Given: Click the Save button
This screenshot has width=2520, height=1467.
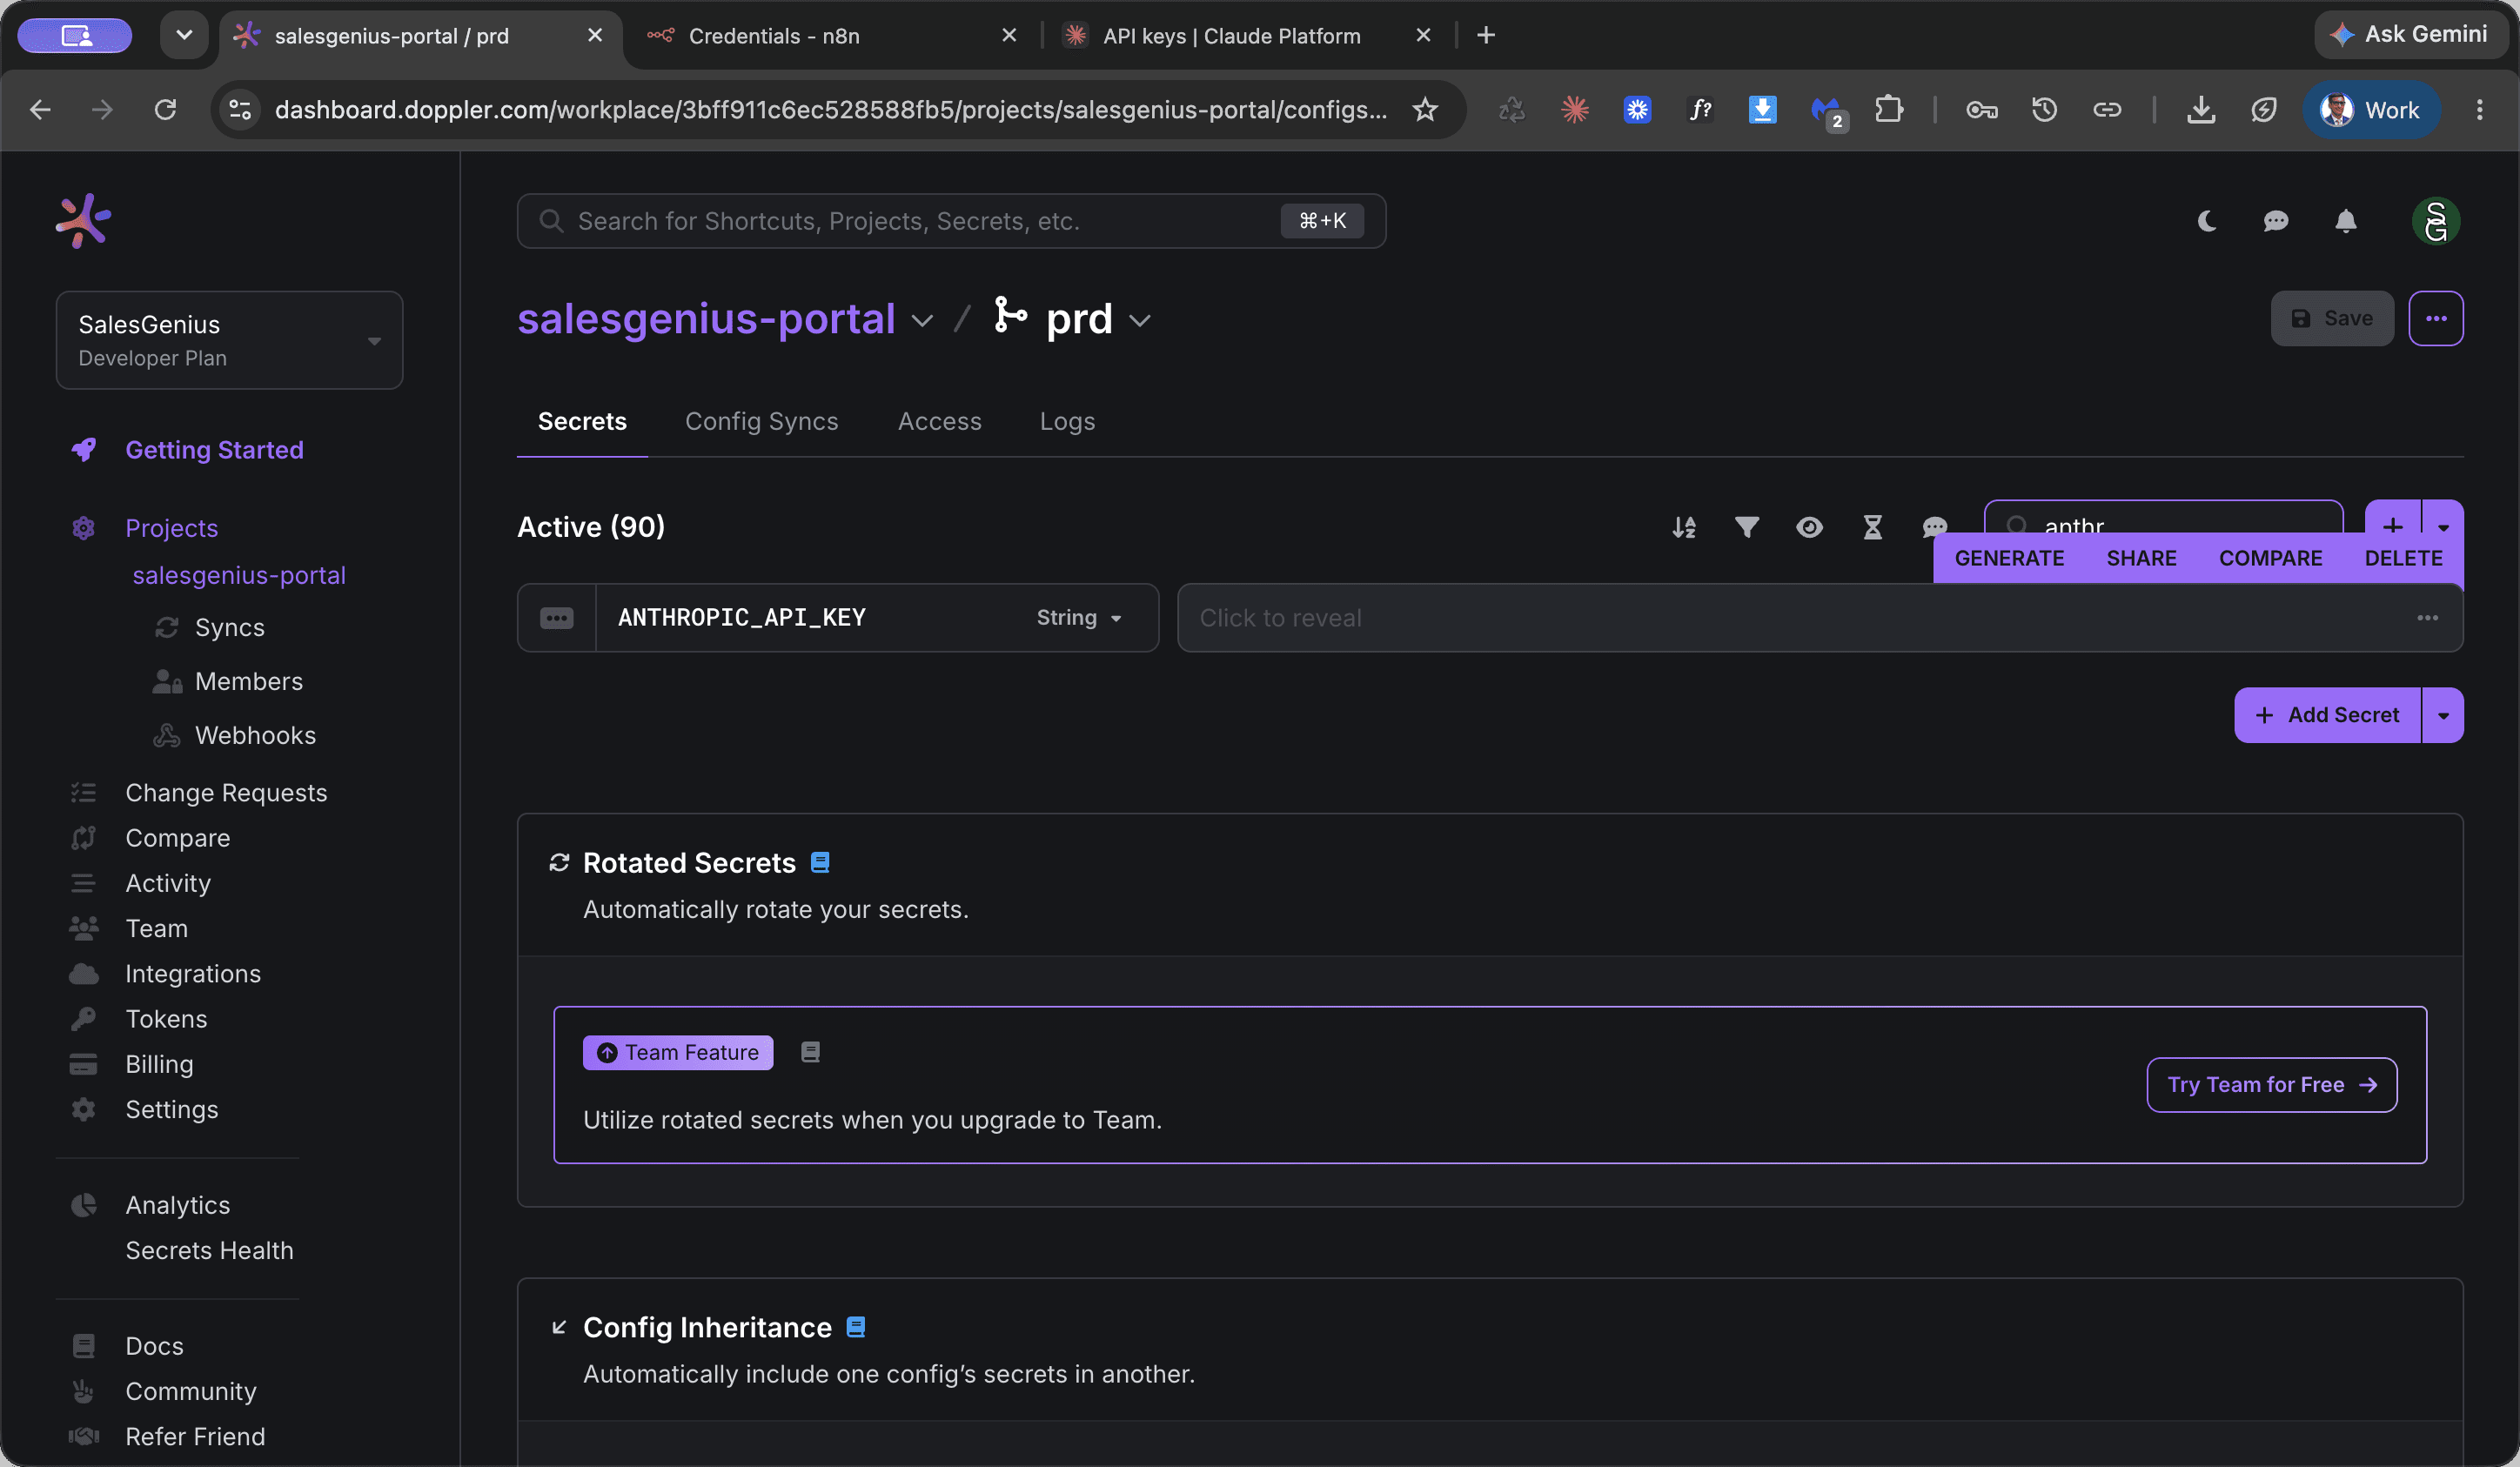Looking at the screenshot, I should 2332,319.
